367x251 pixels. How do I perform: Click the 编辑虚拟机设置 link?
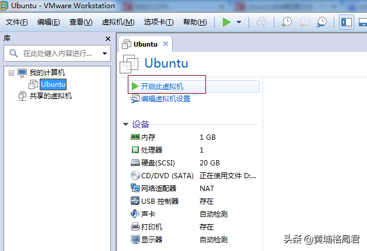166,99
